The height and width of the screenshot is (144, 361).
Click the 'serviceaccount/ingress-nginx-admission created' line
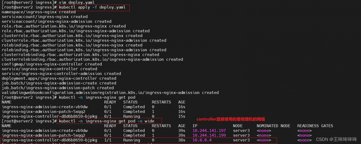click(x=56, y=21)
